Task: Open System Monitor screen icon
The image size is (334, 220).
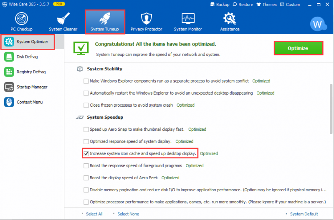Action: point(188,19)
